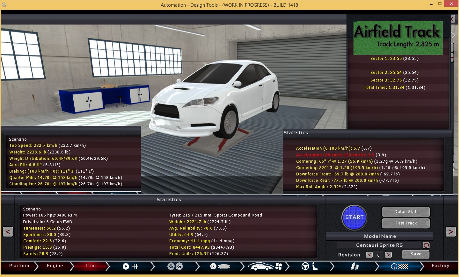Select the Total Cost 8447.93 stat
The height and width of the screenshot is (277, 459).
(x=201, y=247)
